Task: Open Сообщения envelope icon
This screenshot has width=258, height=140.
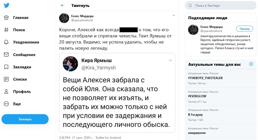Action: click(7, 55)
